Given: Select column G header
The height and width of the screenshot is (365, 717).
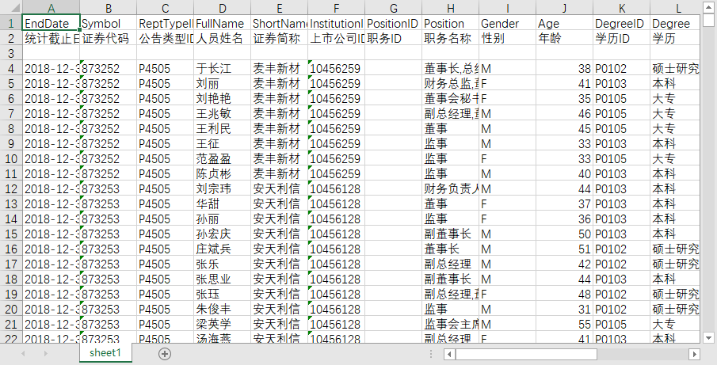Looking at the screenshot, I should point(393,8).
